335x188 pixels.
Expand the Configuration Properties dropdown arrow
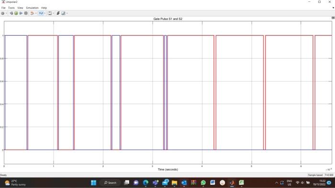pos(6,13)
